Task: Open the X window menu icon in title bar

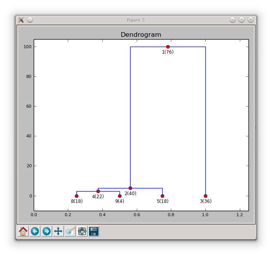Action: [21, 20]
